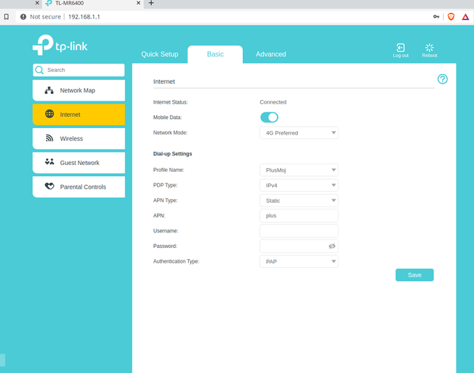
Task: Turn off the Mobile Data toggle
Action: 269,117
